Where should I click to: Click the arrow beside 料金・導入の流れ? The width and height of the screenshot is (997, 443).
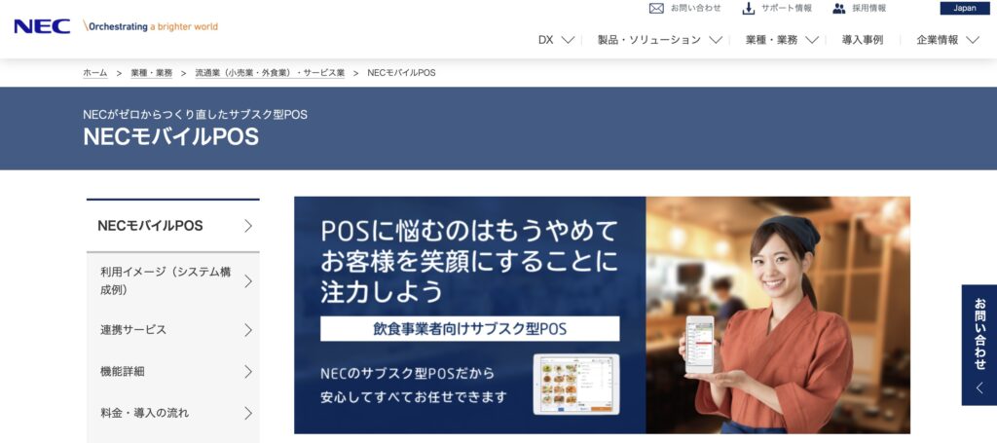coord(248,413)
